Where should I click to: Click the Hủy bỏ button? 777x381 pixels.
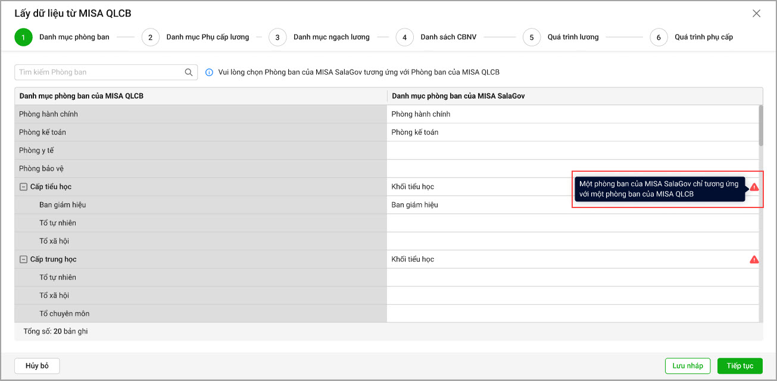click(37, 366)
